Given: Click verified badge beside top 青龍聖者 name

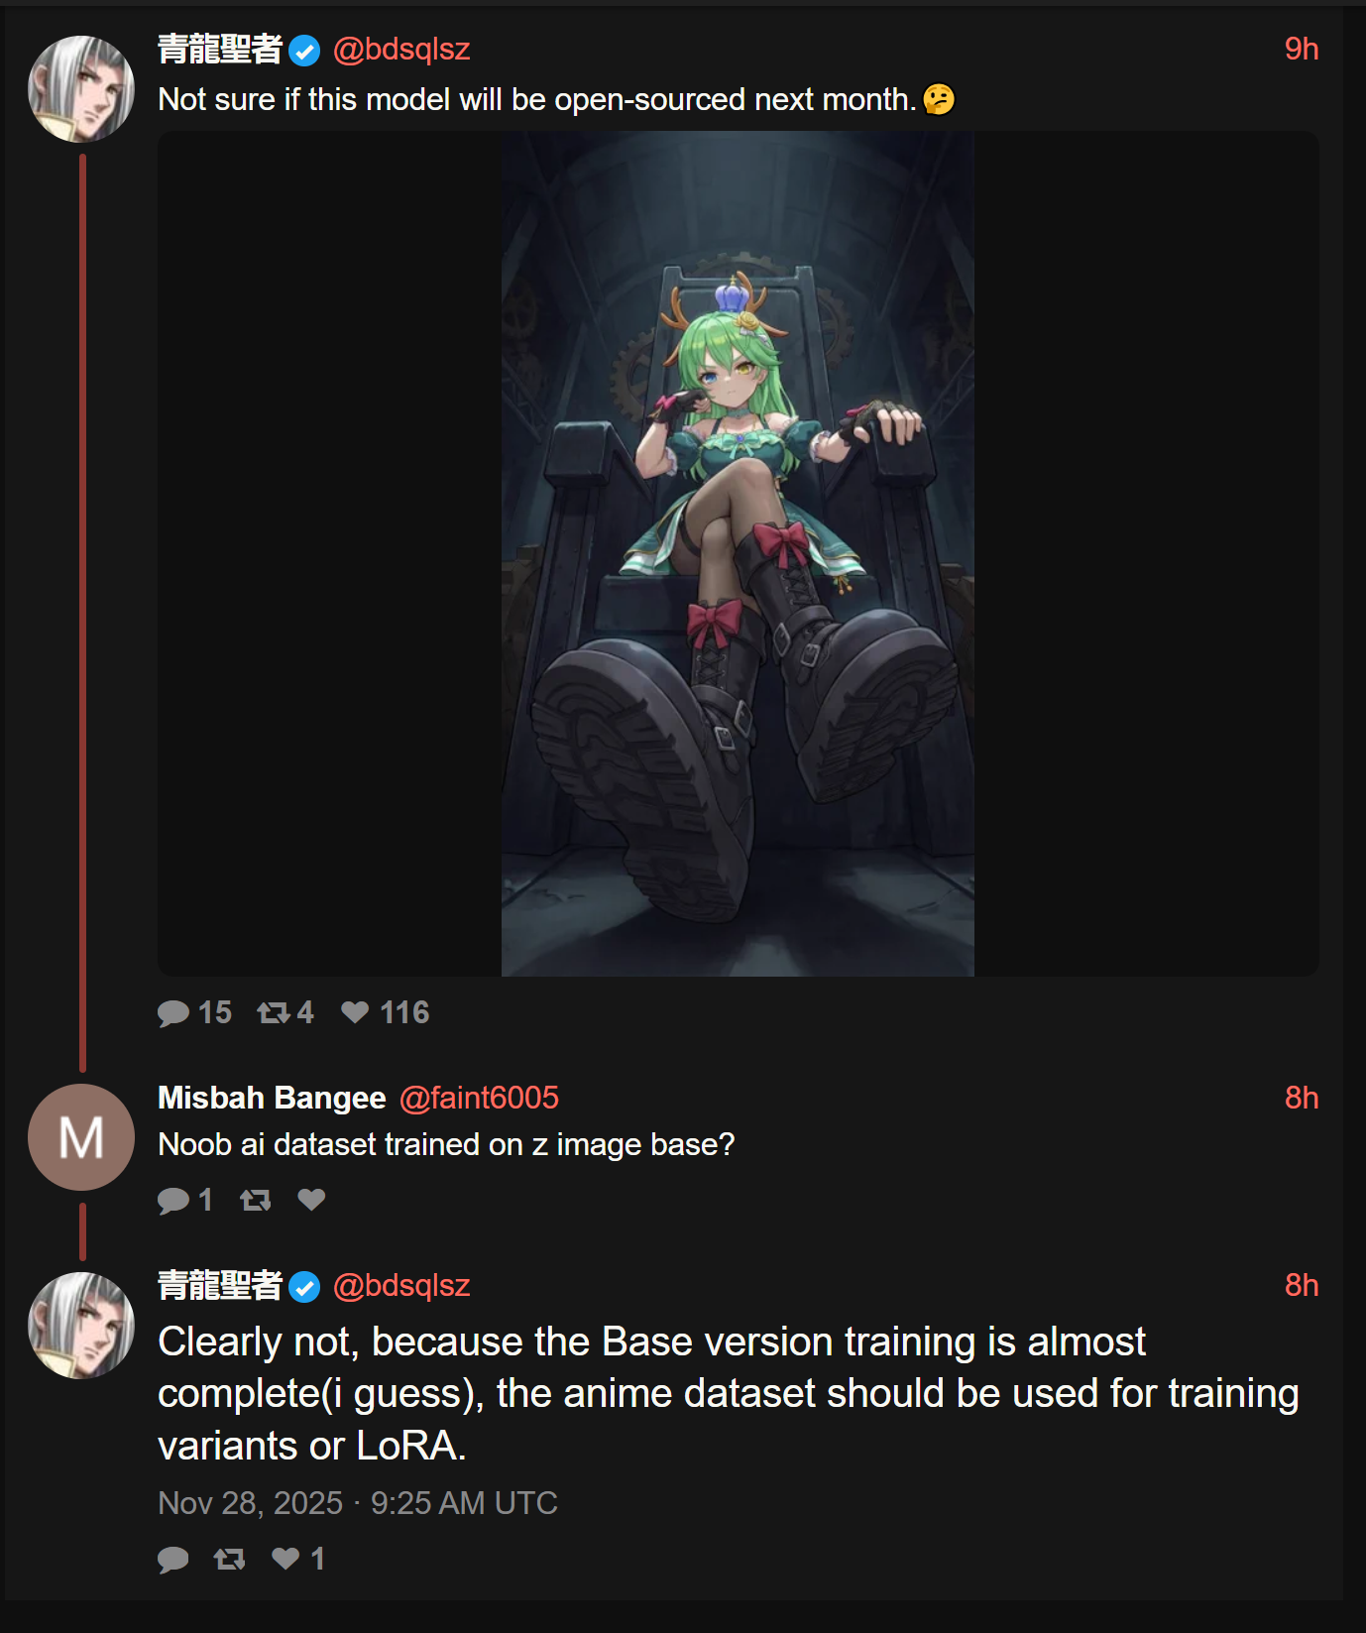Looking at the screenshot, I should click(304, 51).
